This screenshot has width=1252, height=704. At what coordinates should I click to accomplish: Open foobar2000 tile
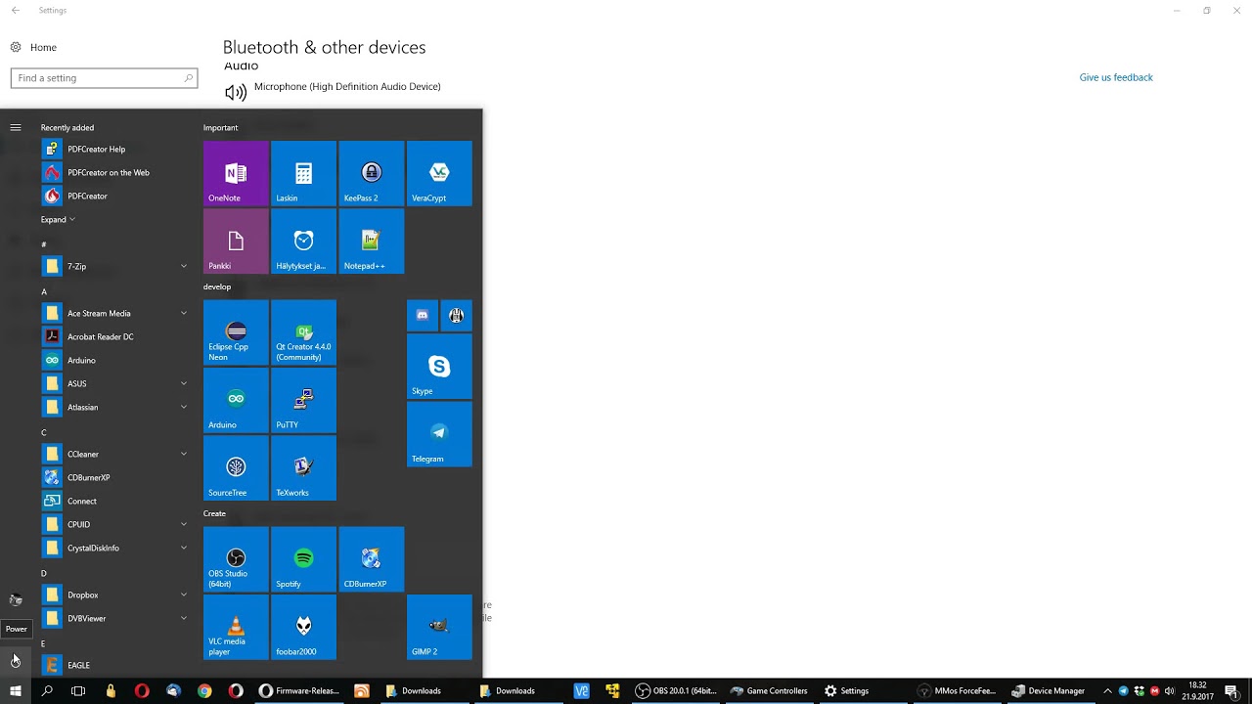click(303, 627)
